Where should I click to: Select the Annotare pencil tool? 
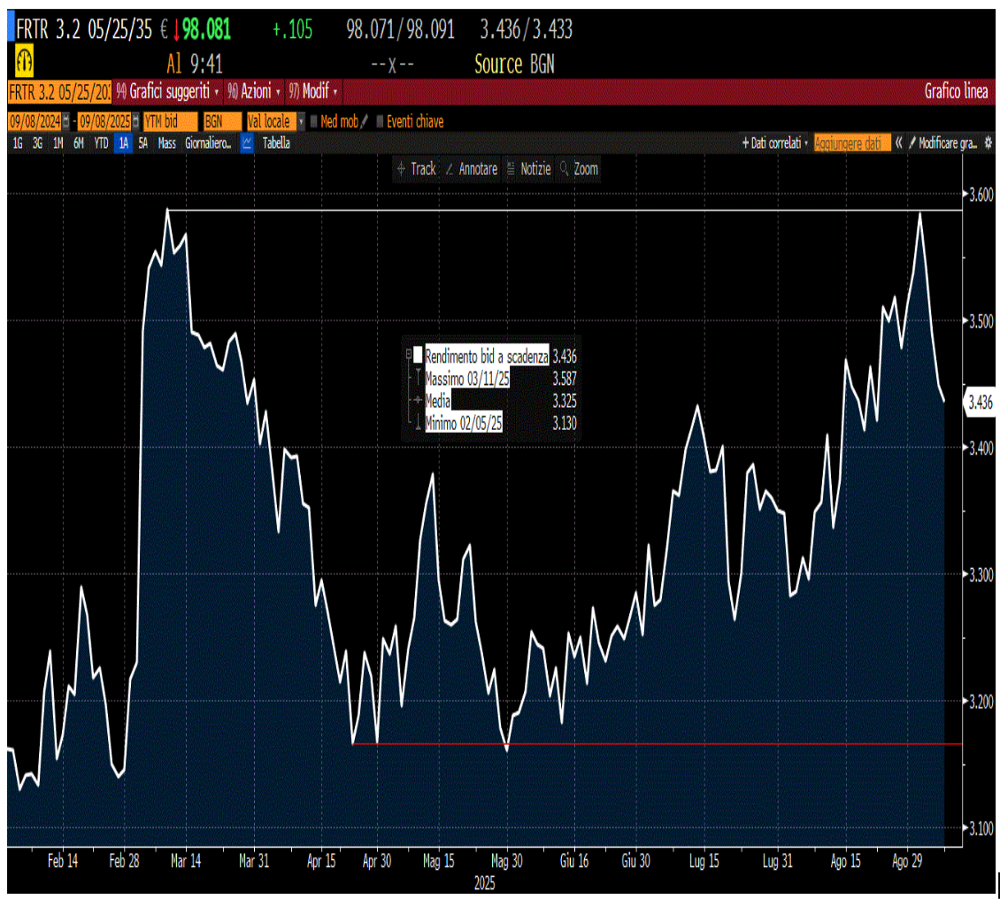[x=472, y=169]
